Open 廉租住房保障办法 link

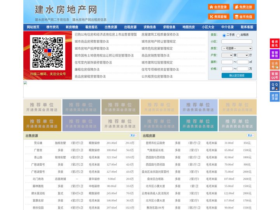[87, 70]
